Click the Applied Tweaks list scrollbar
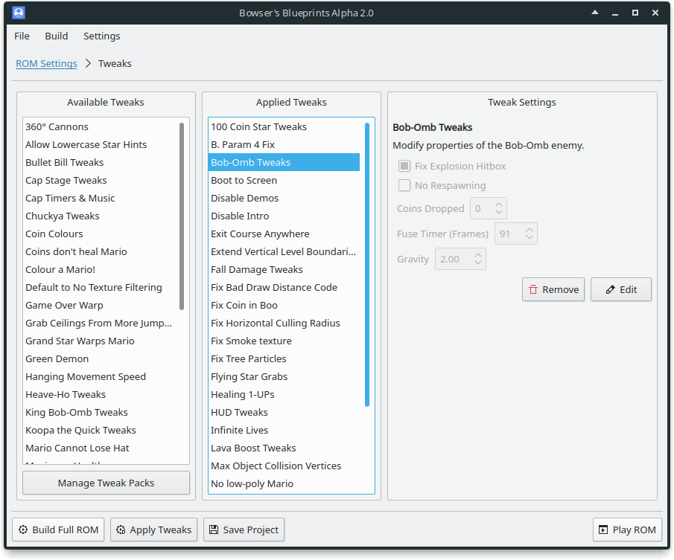This screenshot has width=674, height=560. click(367, 264)
